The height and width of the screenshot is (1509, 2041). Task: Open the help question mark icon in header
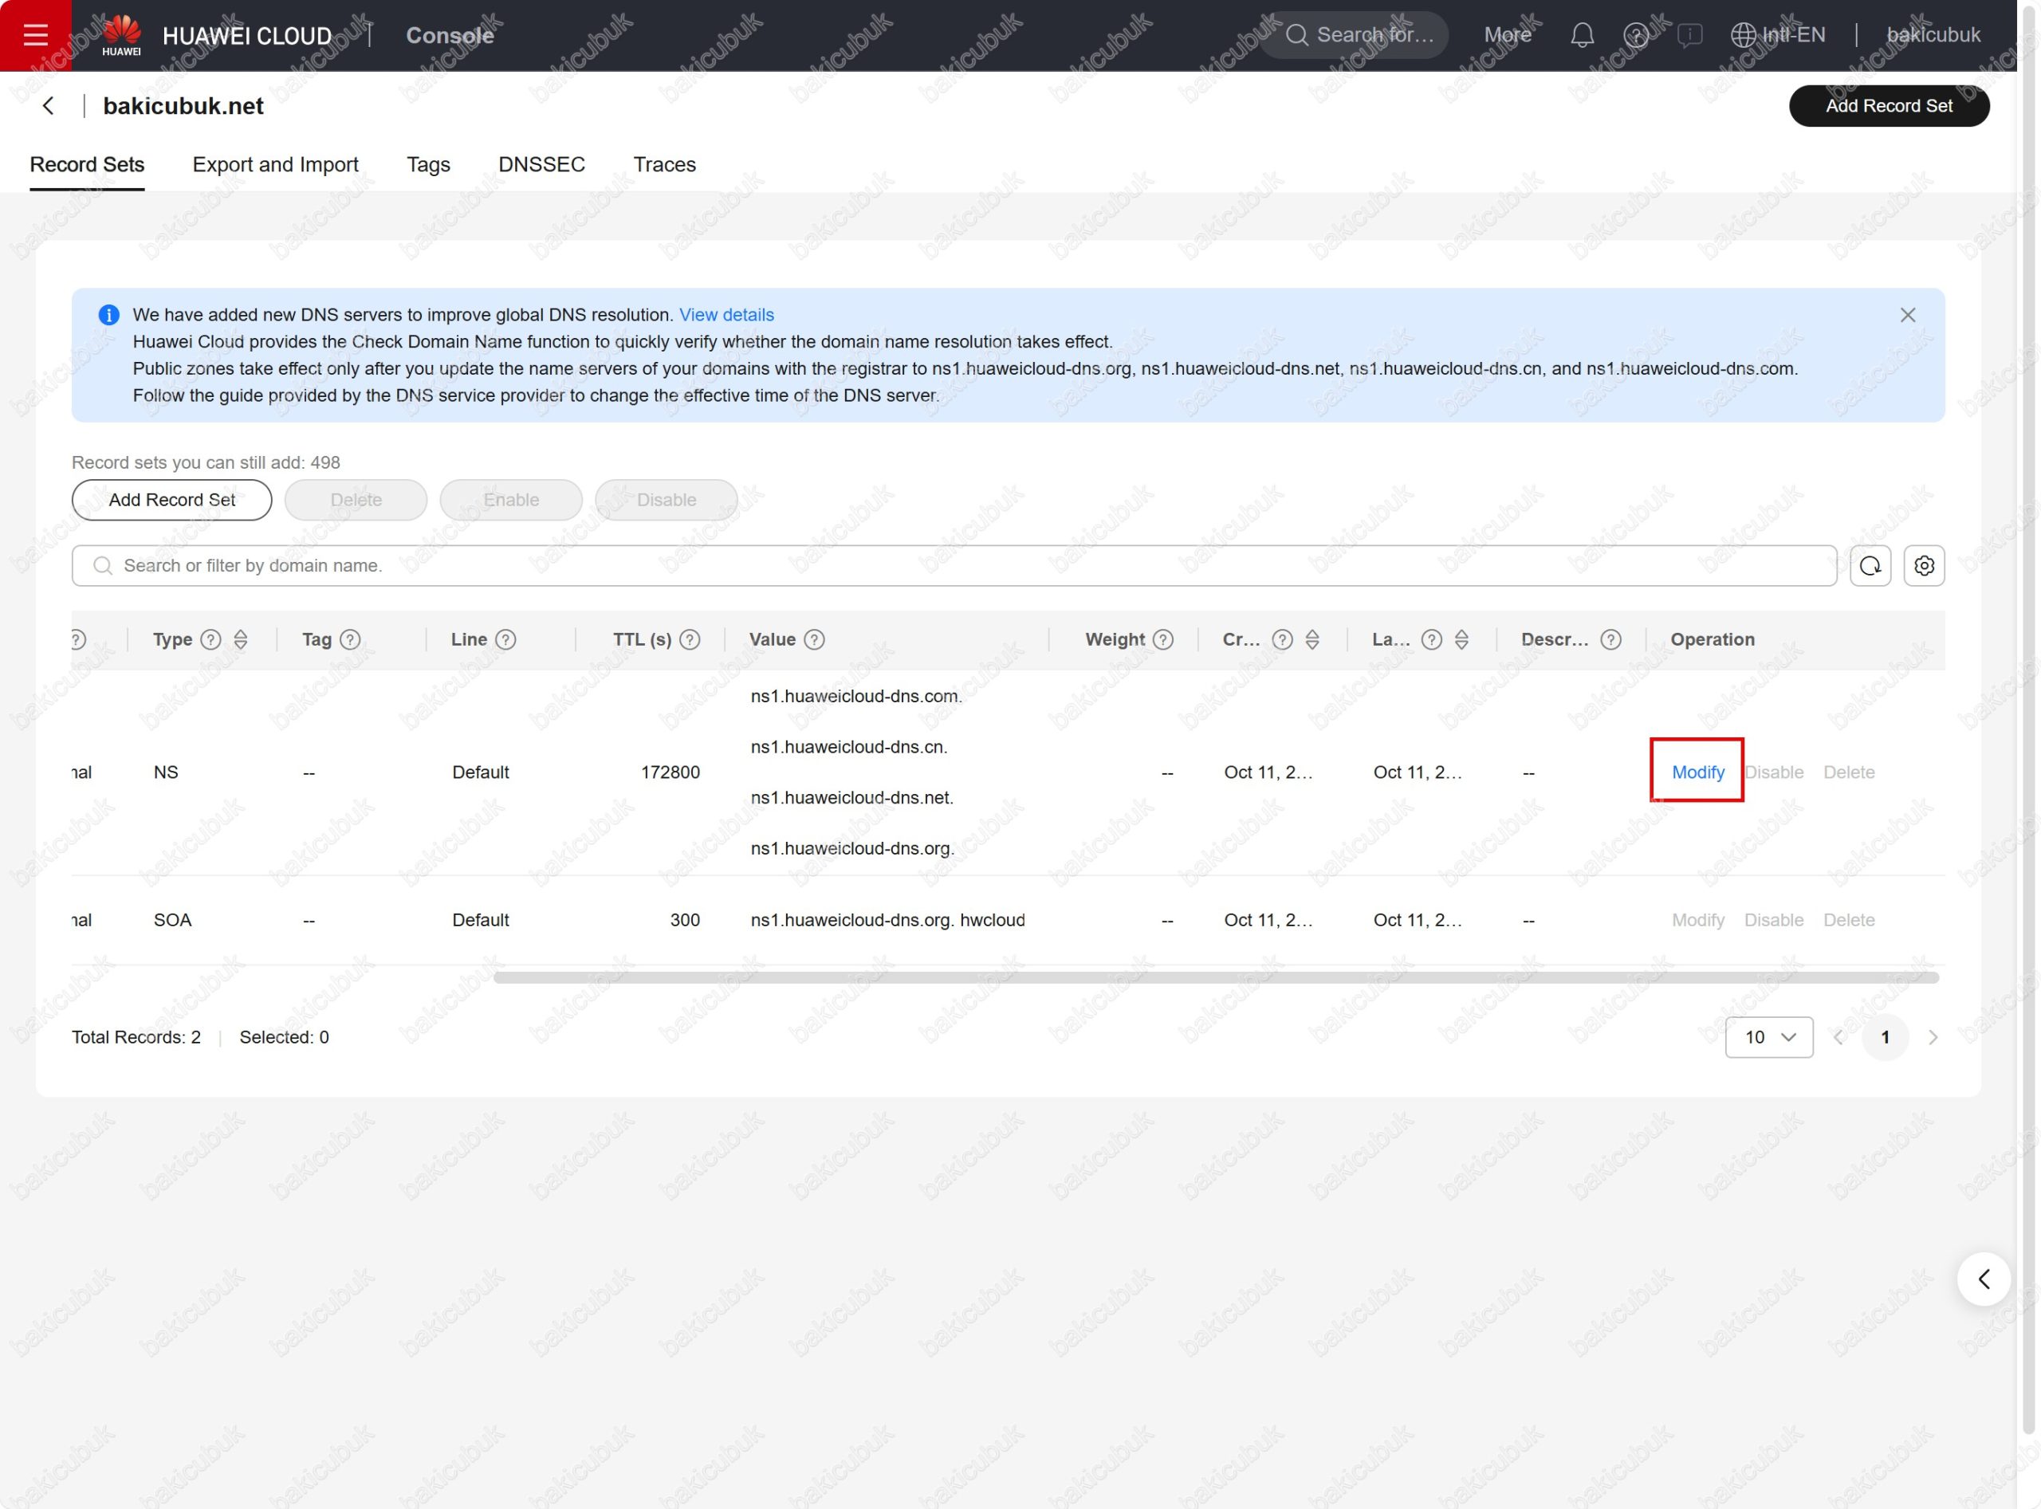[1635, 36]
